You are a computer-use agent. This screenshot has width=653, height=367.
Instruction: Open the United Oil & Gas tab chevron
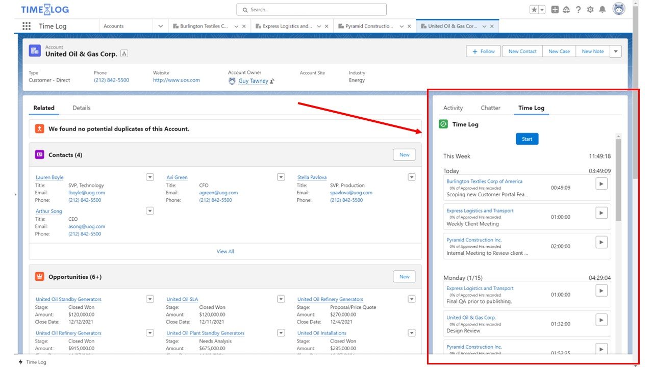pyautogui.click(x=484, y=26)
